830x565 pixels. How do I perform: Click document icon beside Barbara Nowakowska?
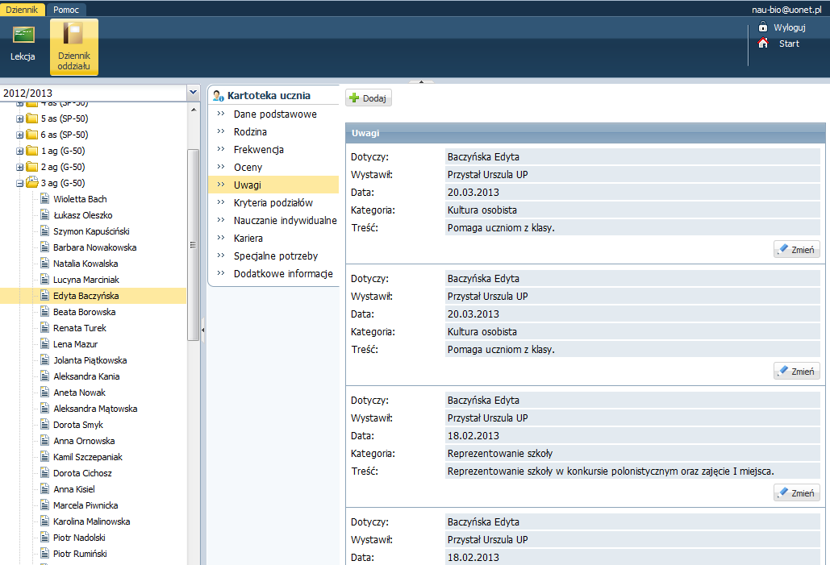(x=45, y=247)
